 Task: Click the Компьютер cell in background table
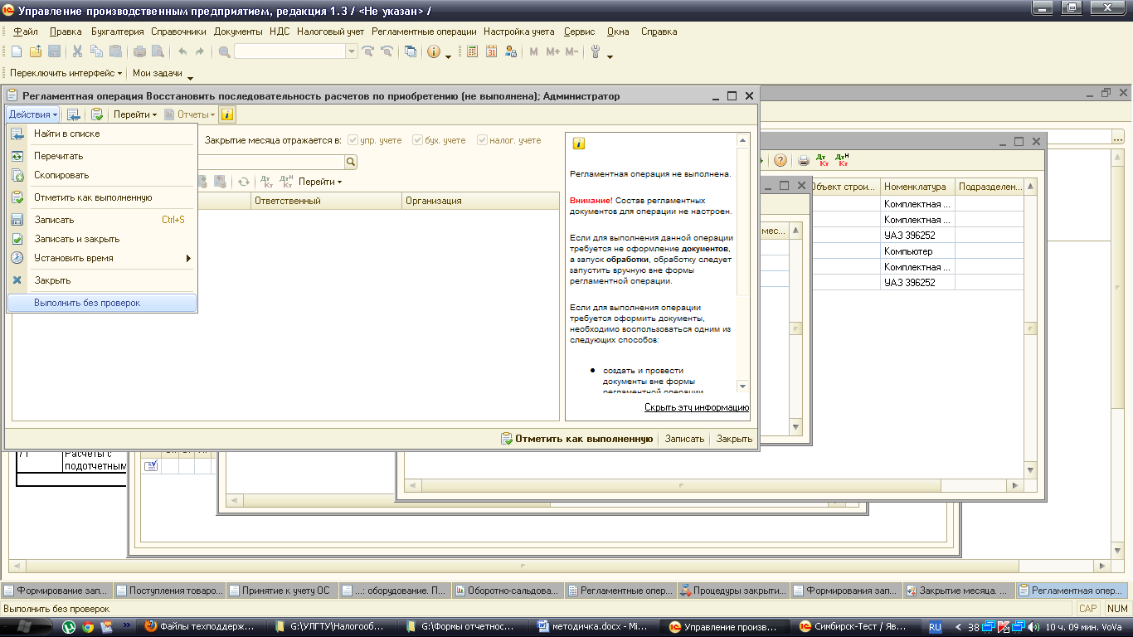pyautogui.click(x=917, y=251)
